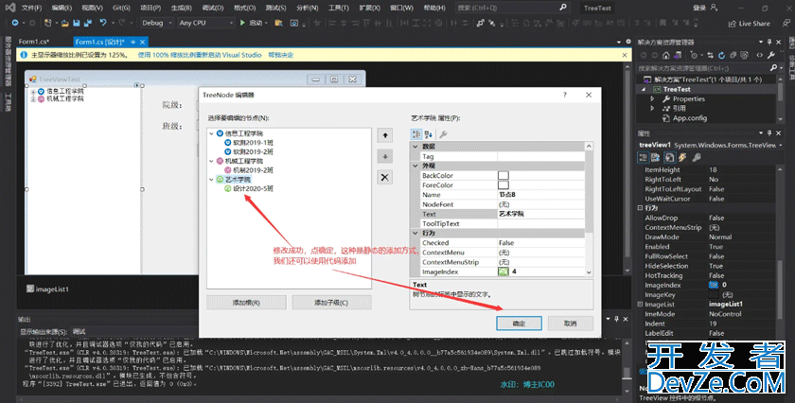Open the 调试(D) menu
This screenshot has width=795, height=403.
point(212,8)
